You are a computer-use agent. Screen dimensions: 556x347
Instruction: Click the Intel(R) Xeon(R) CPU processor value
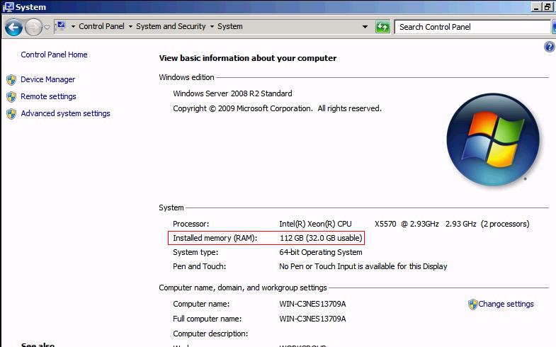pyautogui.click(x=404, y=224)
